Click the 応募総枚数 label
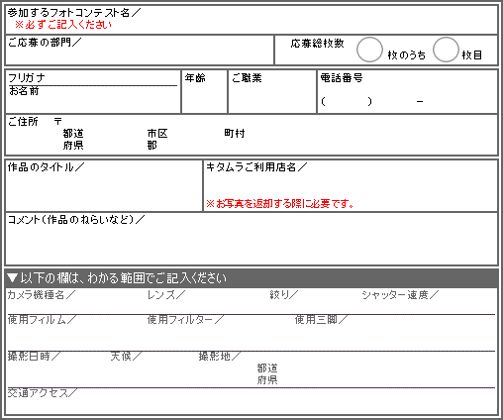This screenshot has width=503, height=420. pos(317,44)
